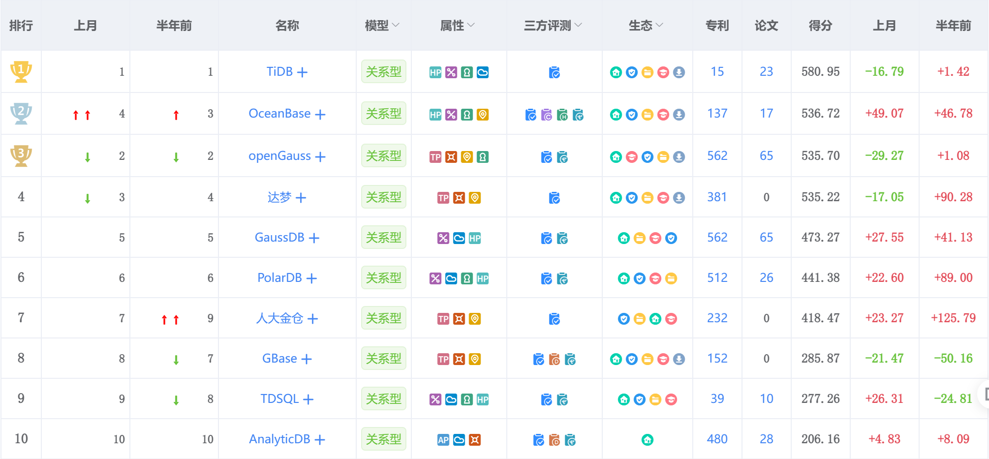Click the 排行 column header
This screenshot has height=459, width=989.
click(21, 26)
